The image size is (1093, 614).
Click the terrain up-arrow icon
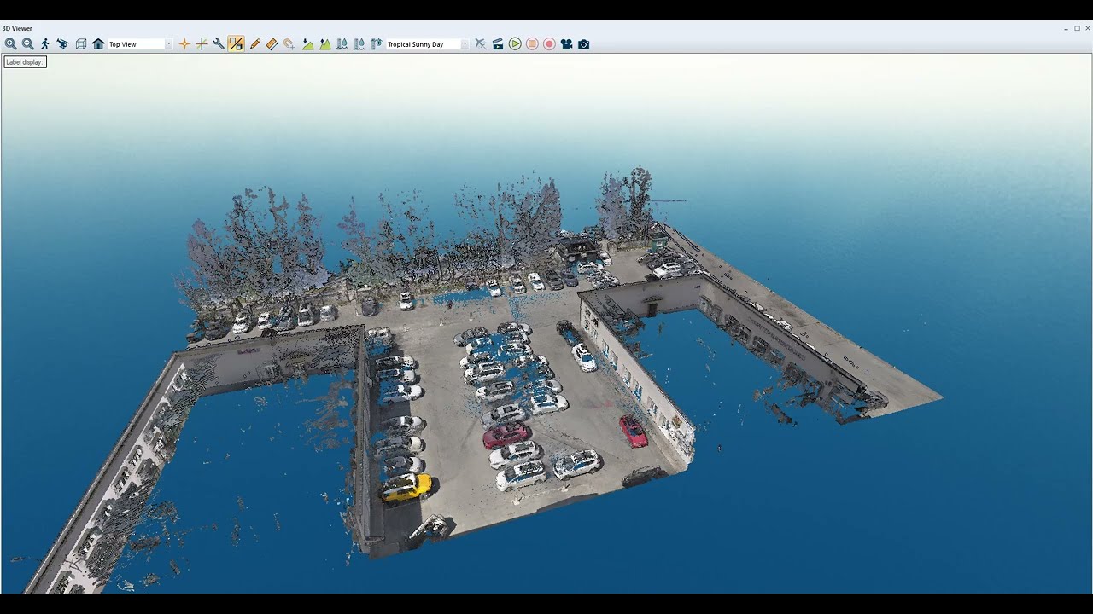click(325, 44)
